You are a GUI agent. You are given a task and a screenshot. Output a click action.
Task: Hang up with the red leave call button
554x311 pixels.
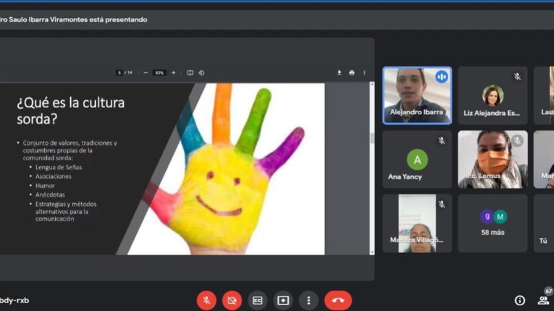338,301
